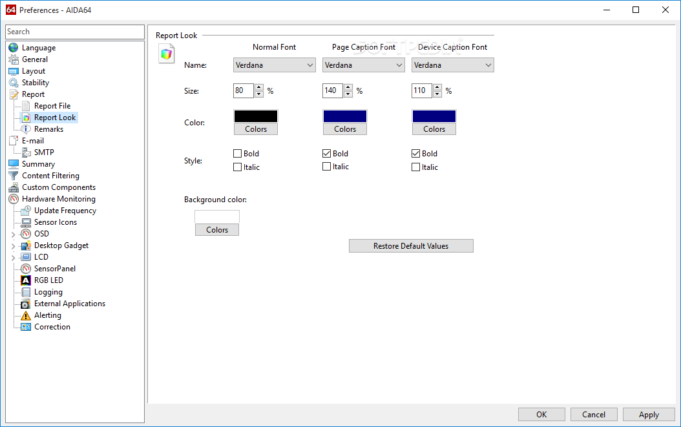Click the Page Caption Font navy swatch

pos(345,116)
